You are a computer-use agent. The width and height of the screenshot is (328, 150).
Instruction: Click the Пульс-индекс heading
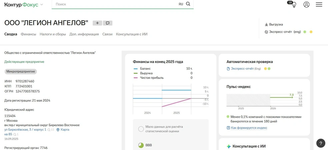pyautogui.click(x=238, y=87)
